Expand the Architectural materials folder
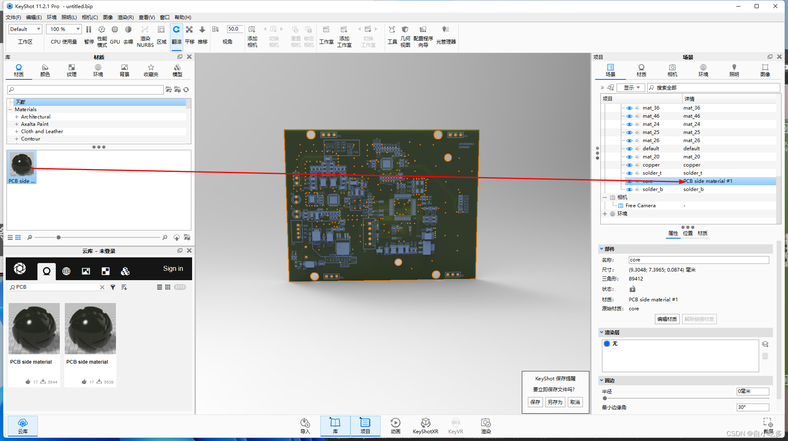788x441 pixels. 17,117
